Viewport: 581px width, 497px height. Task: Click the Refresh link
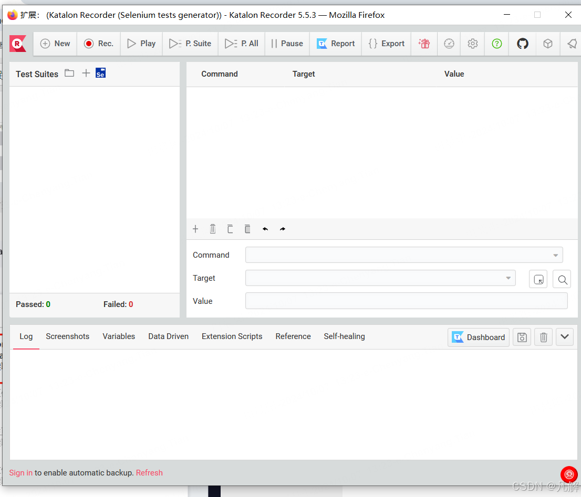pyautogui.click(x=149, y=473)
